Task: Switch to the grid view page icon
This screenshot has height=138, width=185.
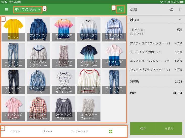Action: pyautogui.click(x=111, y=131)
